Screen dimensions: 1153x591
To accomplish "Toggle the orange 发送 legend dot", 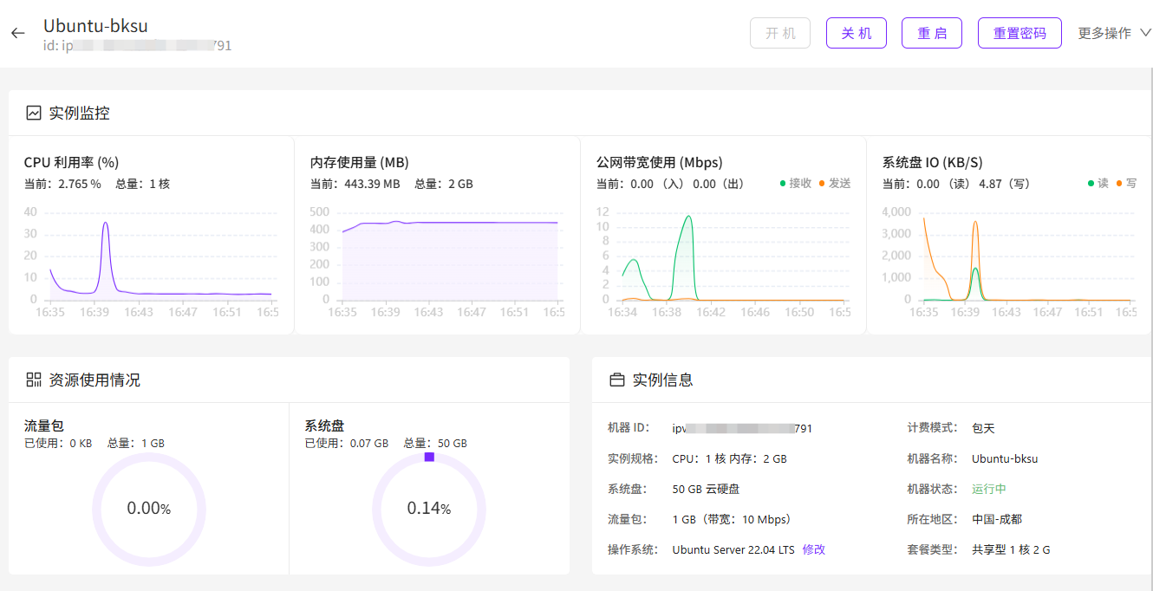I will coord(822,183).
